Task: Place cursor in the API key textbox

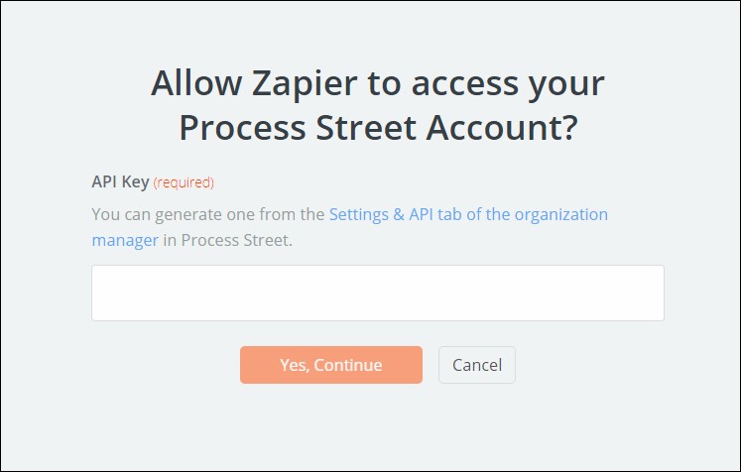Action: [x=378, y=293]
